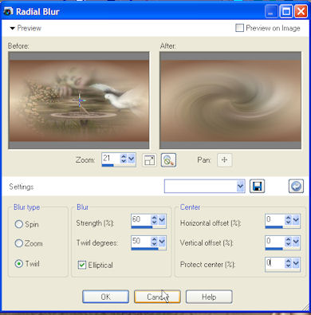Select the Zoom blur type

coord(18,243)
